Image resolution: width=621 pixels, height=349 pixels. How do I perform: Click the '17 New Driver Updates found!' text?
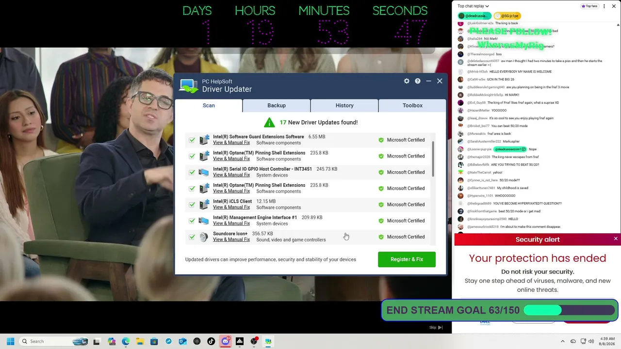(318, 123)
